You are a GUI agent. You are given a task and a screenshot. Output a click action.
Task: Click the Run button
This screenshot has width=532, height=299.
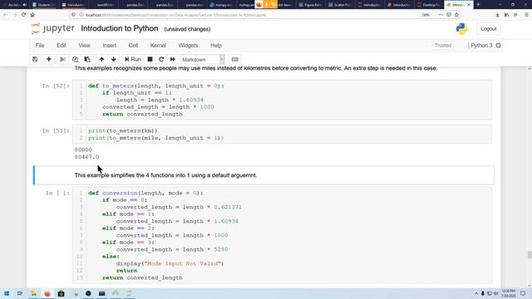[x=133, y=59]
